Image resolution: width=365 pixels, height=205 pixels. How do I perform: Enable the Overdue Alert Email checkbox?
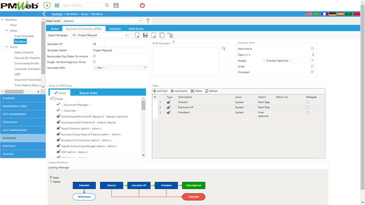312,66
